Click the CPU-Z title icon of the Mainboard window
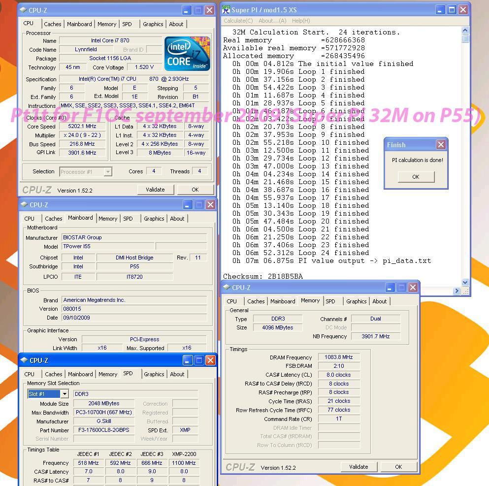The image size is (489, 486). pos(24,204)
